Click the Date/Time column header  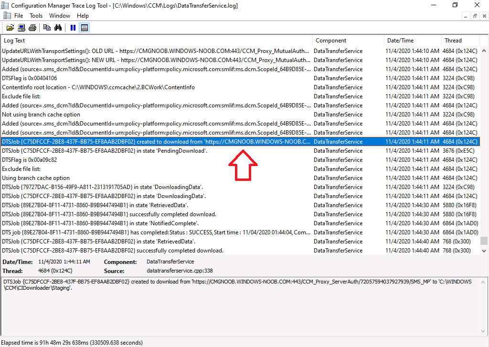pyautogui.click(x=413, y=41)
